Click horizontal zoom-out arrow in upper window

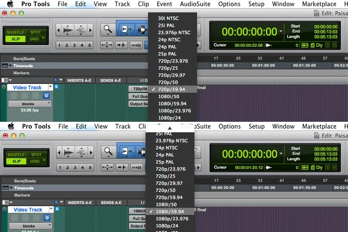58,30
